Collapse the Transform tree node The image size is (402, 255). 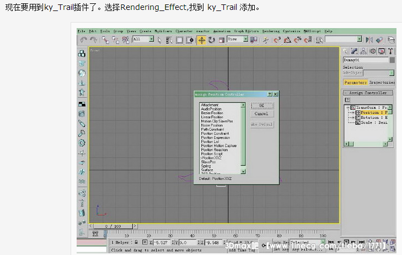click(x=348, y=107)
